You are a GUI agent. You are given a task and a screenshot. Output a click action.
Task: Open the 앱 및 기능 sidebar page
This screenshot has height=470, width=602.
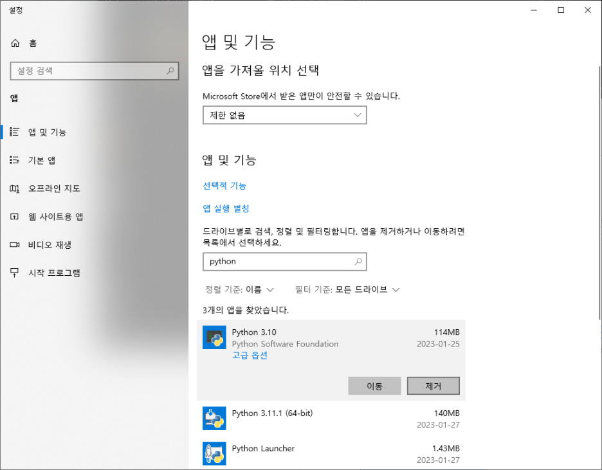pyautogui.click(x=94, y=132)
